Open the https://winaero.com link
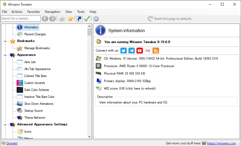This screenshot has width=241, height=146. click(x=221, y=143)
